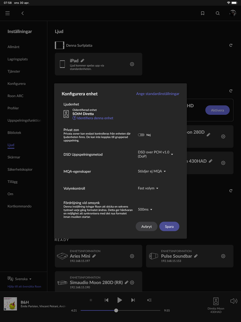Image resolution: width=241 pixels, height=322 pixels.
Task: Toggle the Privat zon switch
Action: [141, 135]
